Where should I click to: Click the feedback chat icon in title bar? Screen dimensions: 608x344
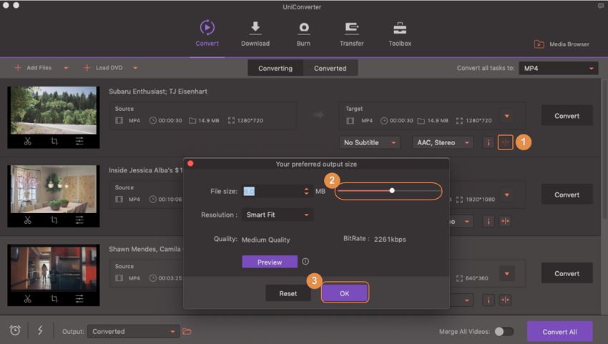coord(601,6)
